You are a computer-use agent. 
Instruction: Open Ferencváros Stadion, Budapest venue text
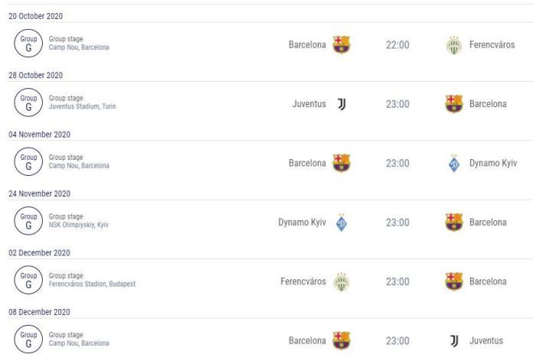point(92,284)
